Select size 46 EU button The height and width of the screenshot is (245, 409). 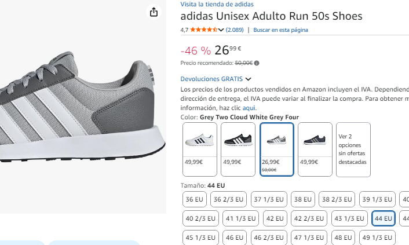click(235, 238)
